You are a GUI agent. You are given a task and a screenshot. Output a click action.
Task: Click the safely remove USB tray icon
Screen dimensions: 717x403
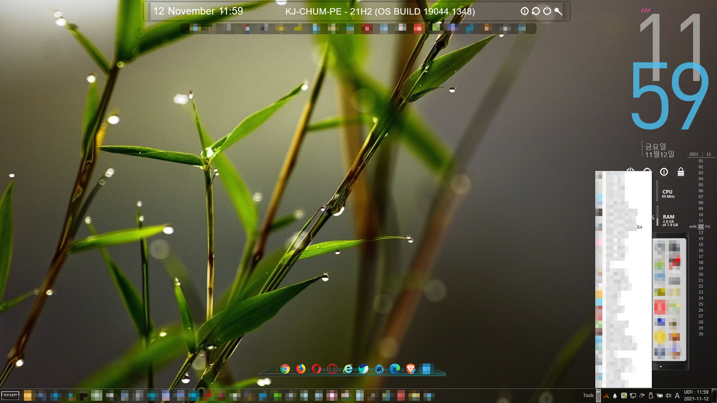[651, 396]
